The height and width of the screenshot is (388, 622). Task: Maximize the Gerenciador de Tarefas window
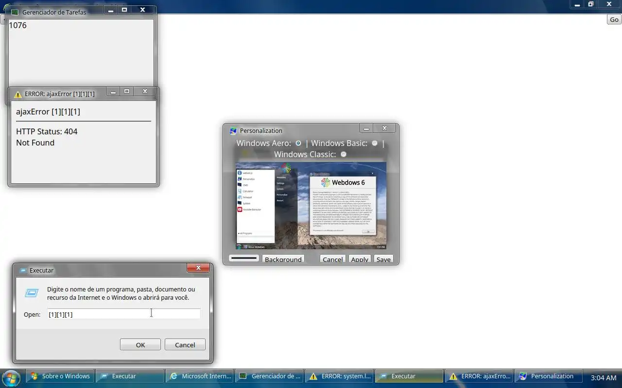click(x=124, y=10)
